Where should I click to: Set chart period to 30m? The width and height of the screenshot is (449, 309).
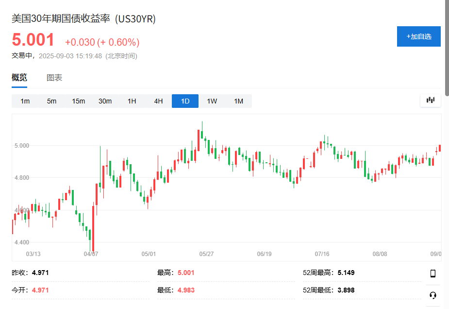pyautogui.click(x=105, y=101)
